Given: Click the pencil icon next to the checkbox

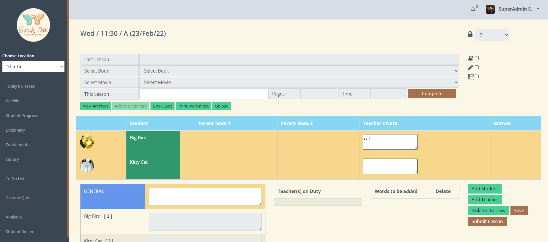Looking at the screenshot, I should [x=471, y=67].
